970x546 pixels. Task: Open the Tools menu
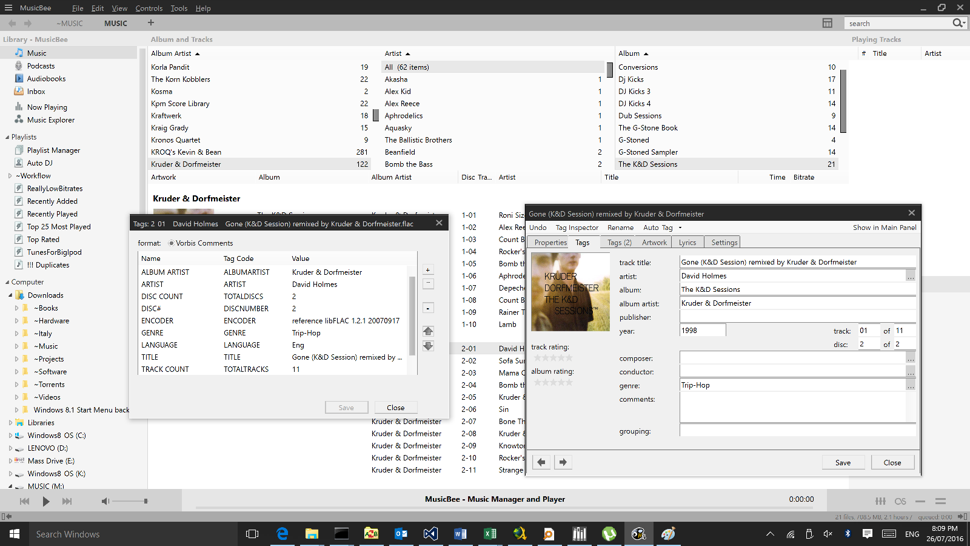pyautogui.click(x=179, y=8)
